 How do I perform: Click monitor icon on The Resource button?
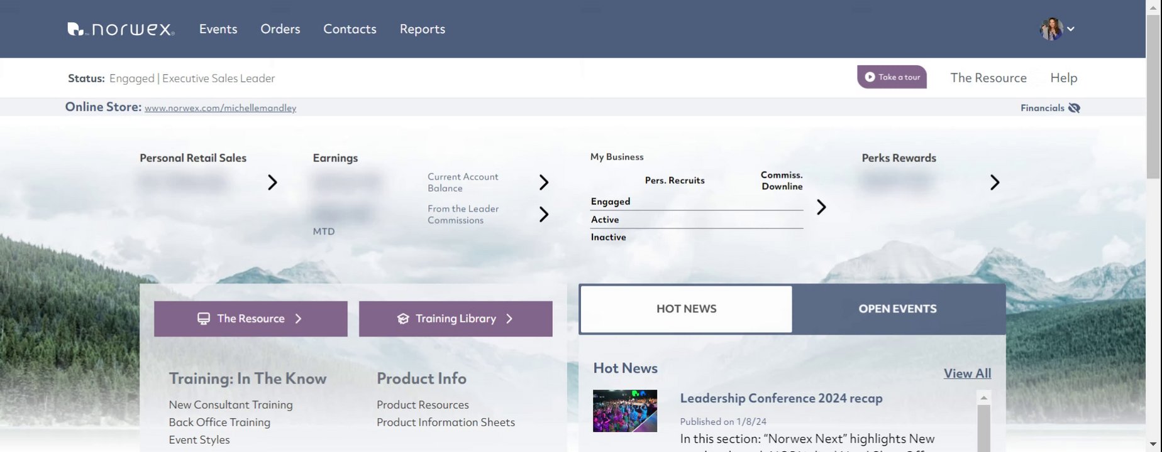click(204, 319)
